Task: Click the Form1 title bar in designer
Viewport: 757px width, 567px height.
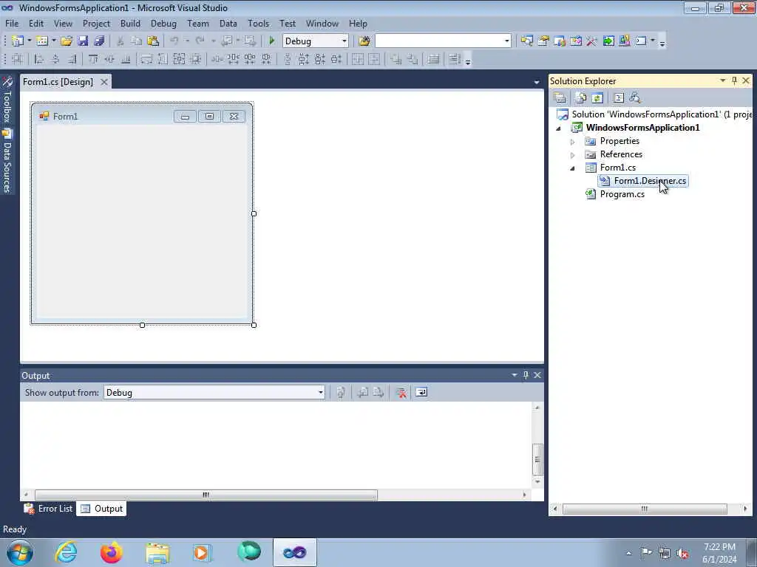Action: coord(142,116)
